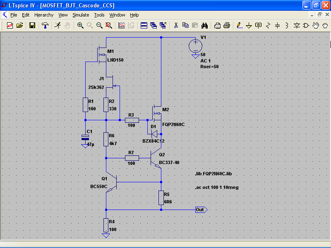This screenshot has width=331, height=248.
Task: Zoom to fit with the crossed magnifier
Action: [x=109, y=26]
